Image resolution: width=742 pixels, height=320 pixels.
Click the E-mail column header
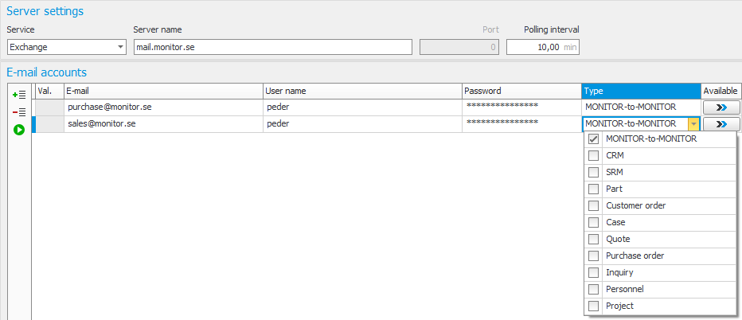(163, 91)
